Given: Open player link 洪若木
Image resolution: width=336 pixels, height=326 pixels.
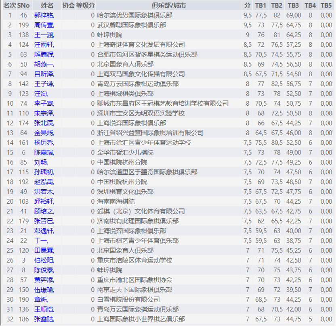Looking at the screenshot, I should coord(44,192).
